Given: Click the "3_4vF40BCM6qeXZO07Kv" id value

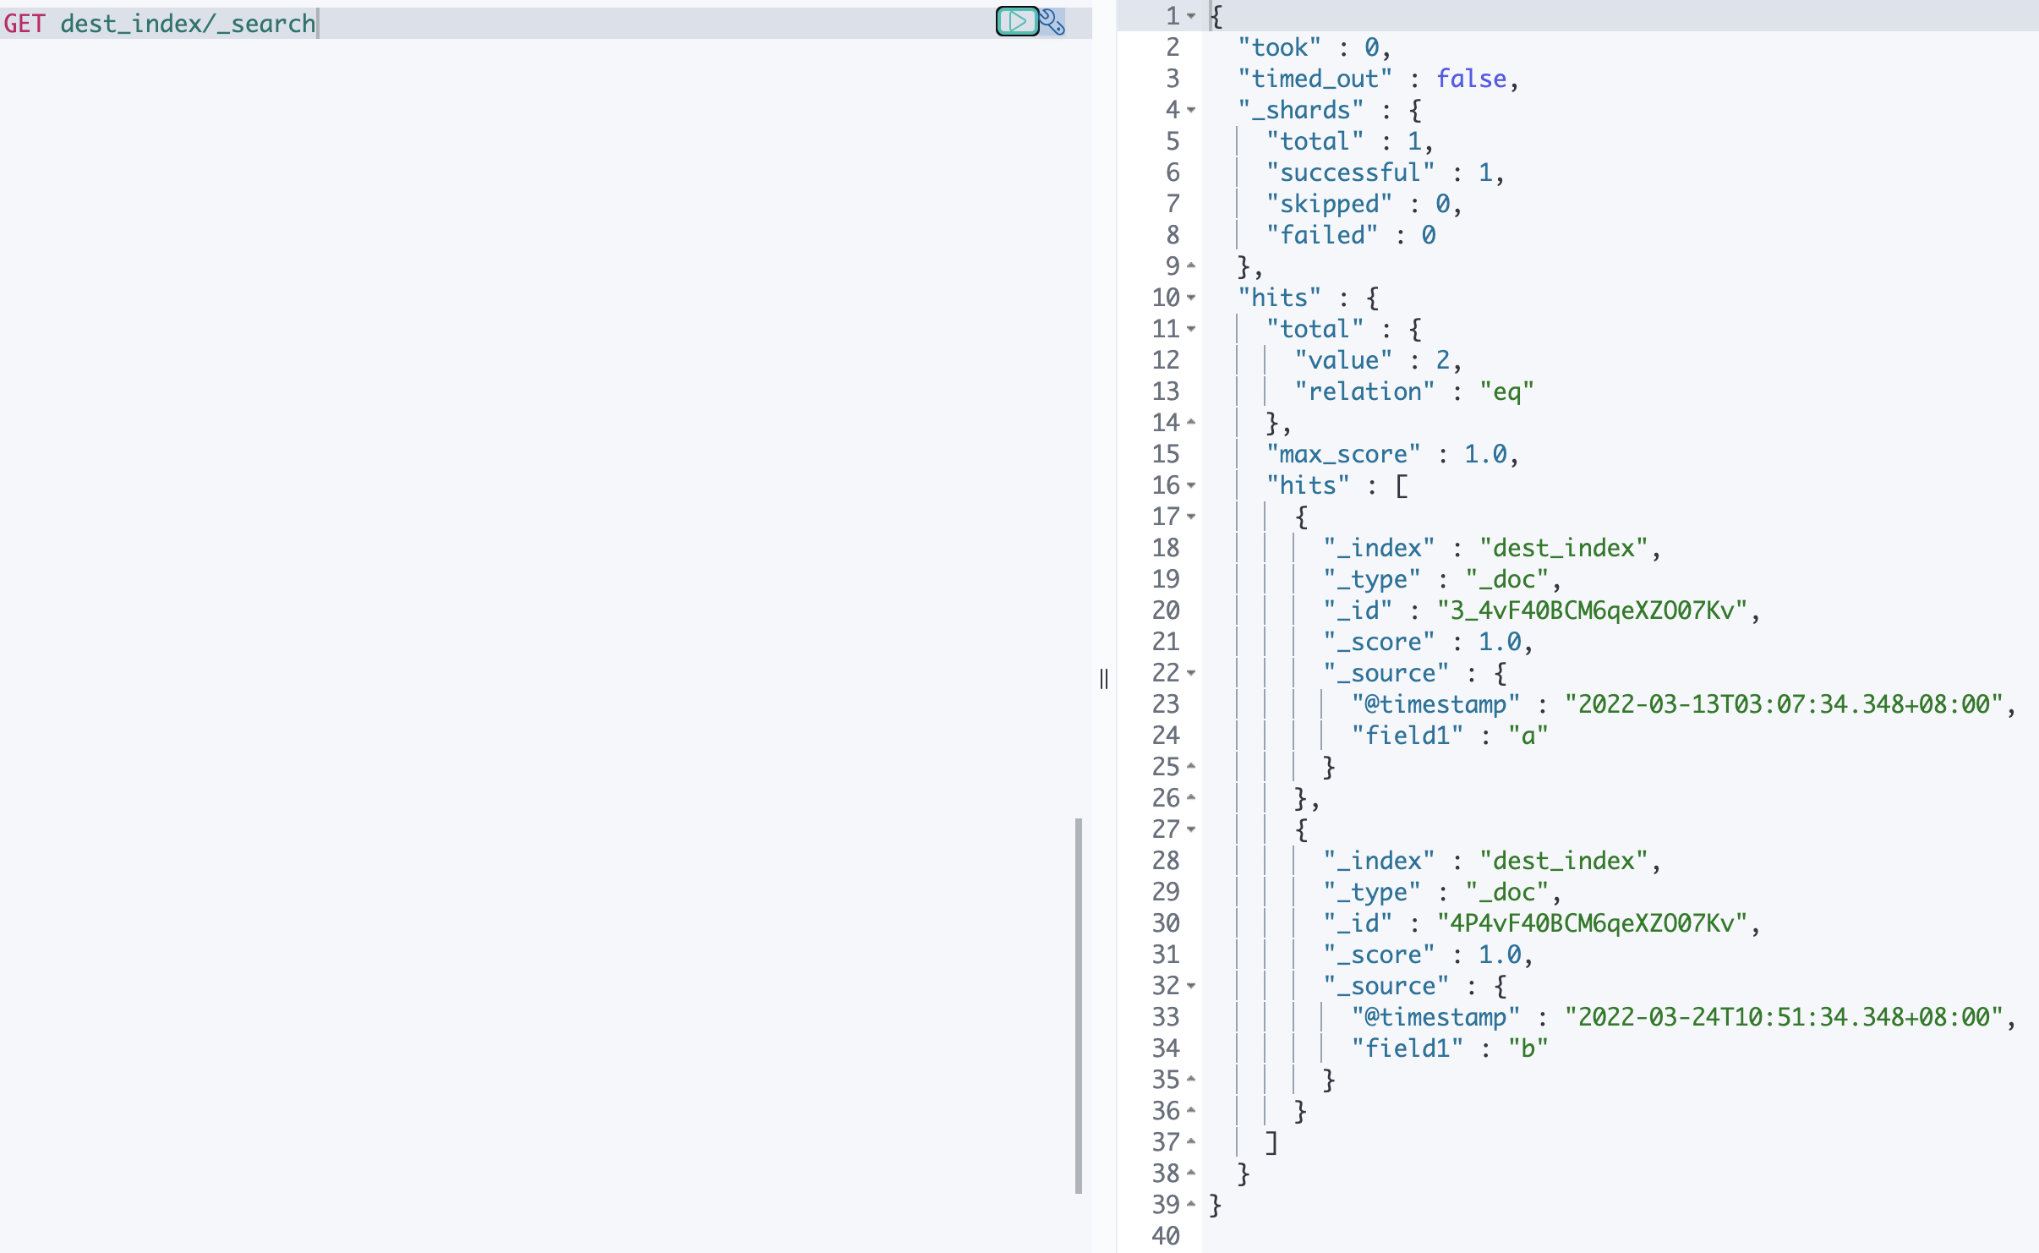Looking at the screenshot, I should click(x=1593, y=610).
